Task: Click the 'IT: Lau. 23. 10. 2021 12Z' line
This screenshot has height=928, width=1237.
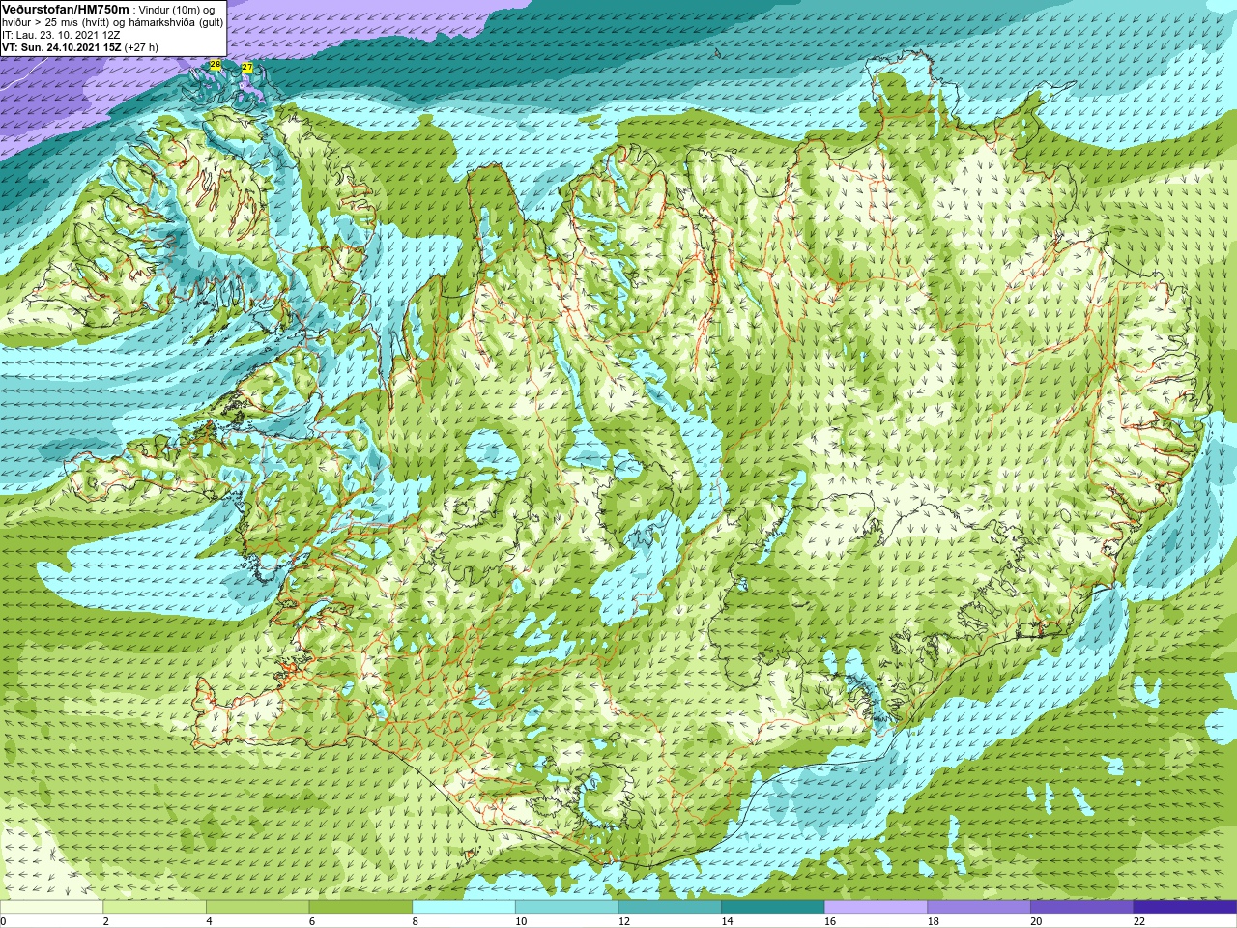Action: tap(61, 35)
